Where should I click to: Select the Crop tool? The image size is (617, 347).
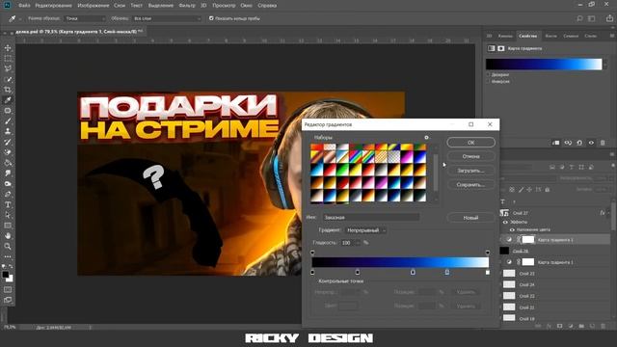coord(8,90)
